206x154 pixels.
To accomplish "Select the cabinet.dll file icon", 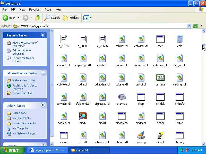I will click(x=122, y=39).
